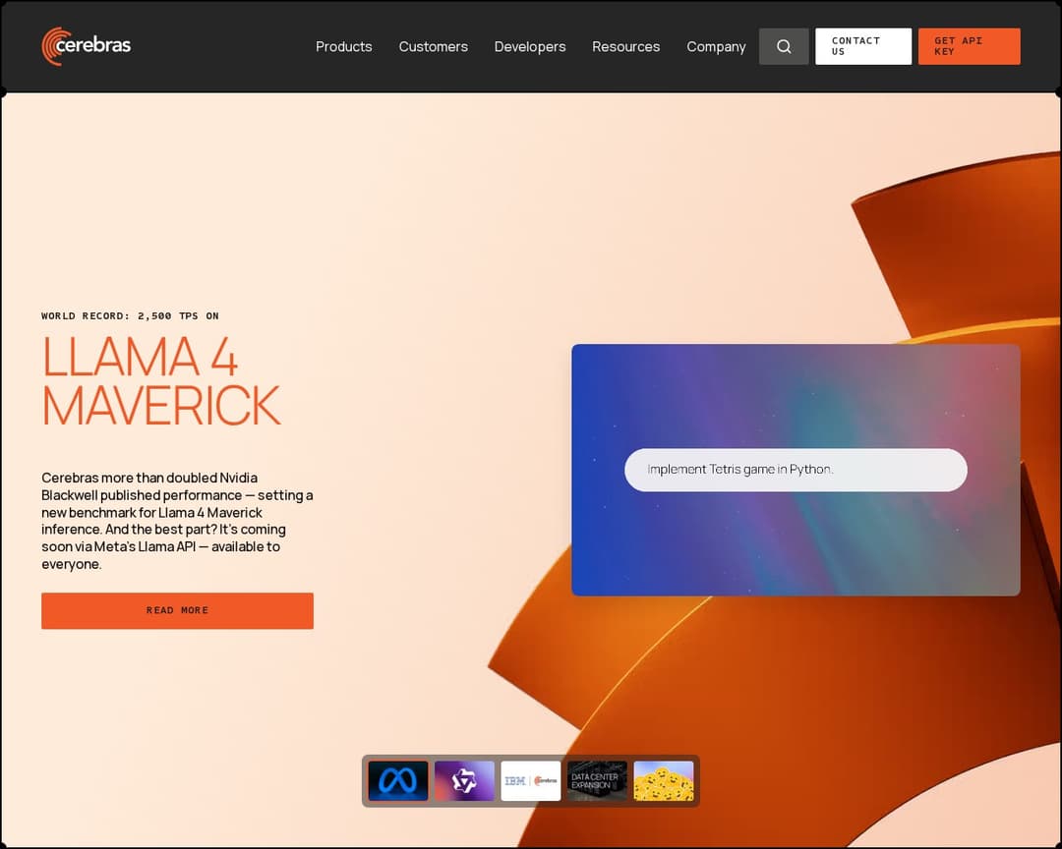Open the Resources menu
The width and height of the screenshot is (1062, 849).
pyautogui.click(x=625, y=47)
